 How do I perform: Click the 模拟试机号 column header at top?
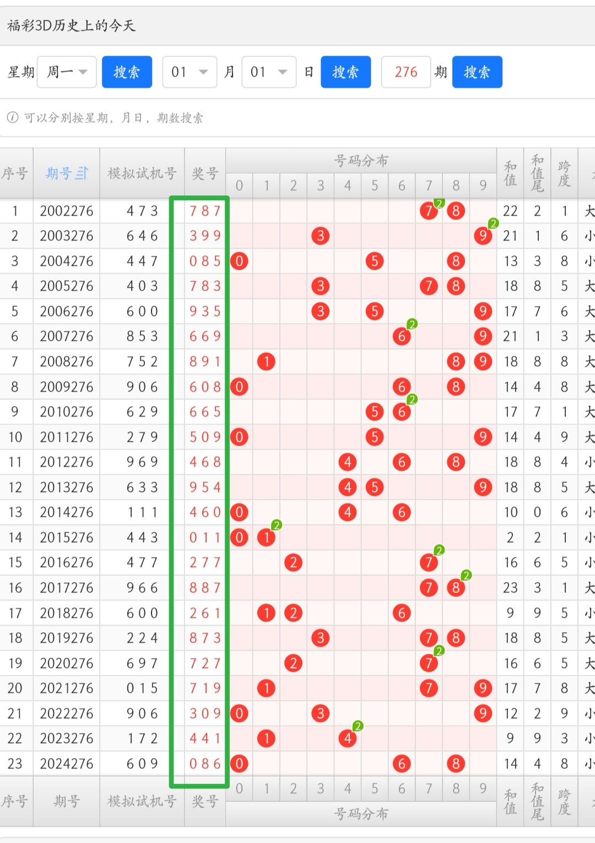pos(142,173)
